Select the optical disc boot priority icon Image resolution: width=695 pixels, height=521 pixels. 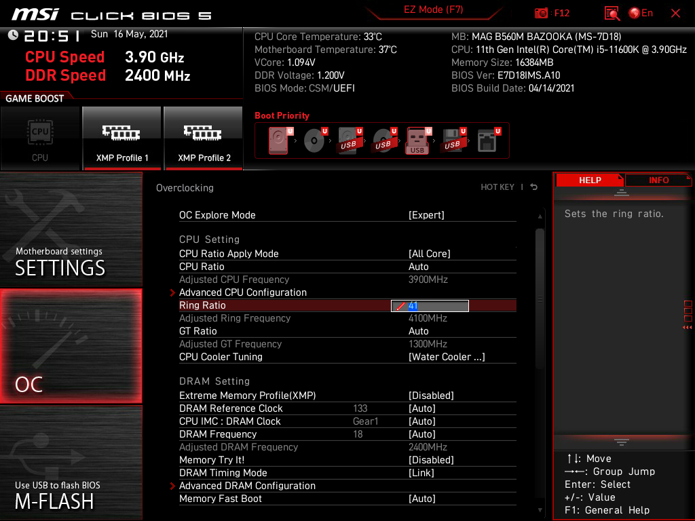(x=315, y=140)
